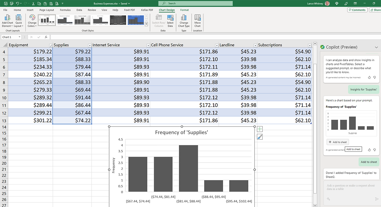Open Cell Phone Service filter dropdown

point(217,45)
